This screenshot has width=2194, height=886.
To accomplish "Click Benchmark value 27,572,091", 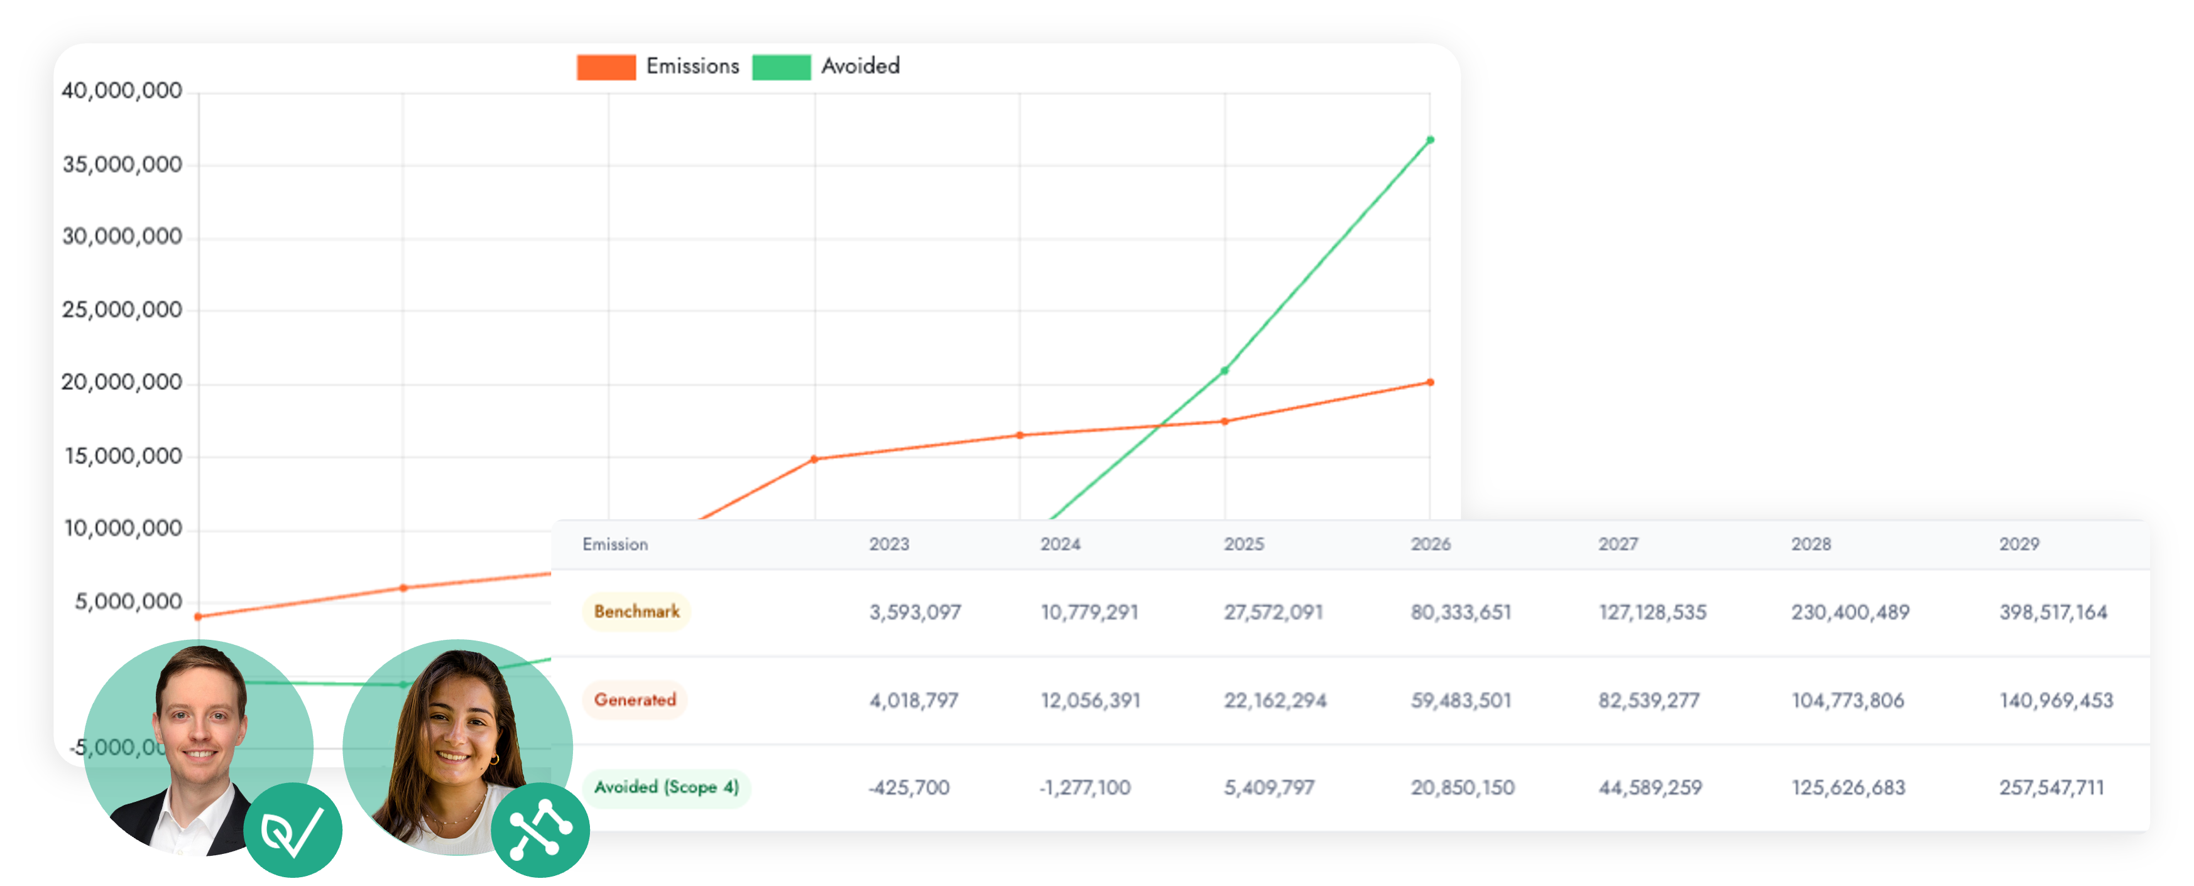I will pyautogui.click(x=1274, y=613).
